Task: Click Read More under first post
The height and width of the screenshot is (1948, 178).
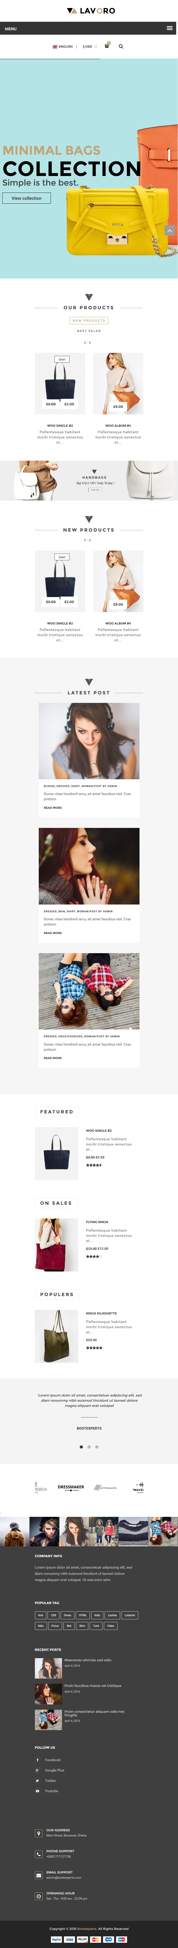Action: click(53, 808)
